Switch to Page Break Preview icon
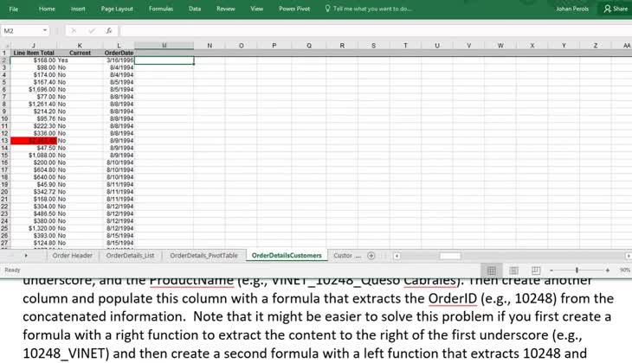632x363 pixels. 535,271
